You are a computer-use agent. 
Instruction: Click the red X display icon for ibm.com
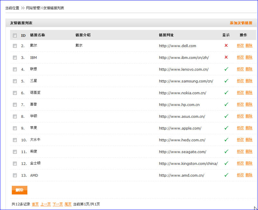click(226, 57)
